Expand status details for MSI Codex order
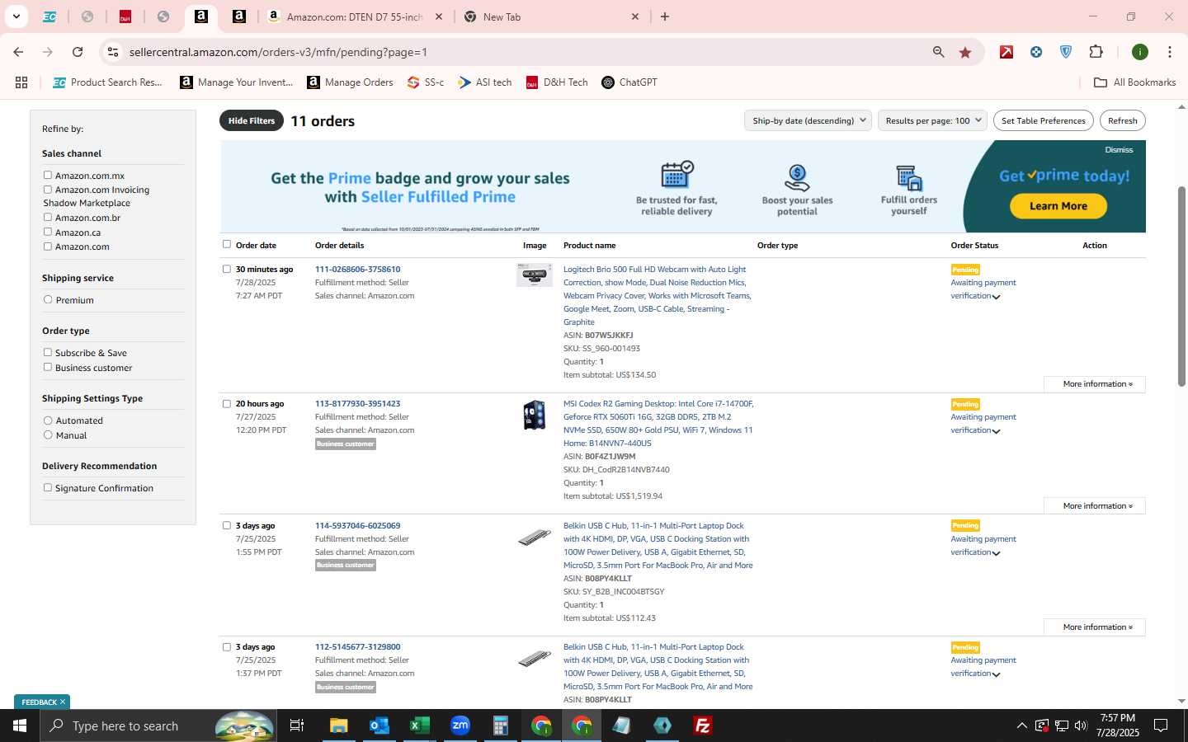The image size is (1188, 742). coord(996,431)
